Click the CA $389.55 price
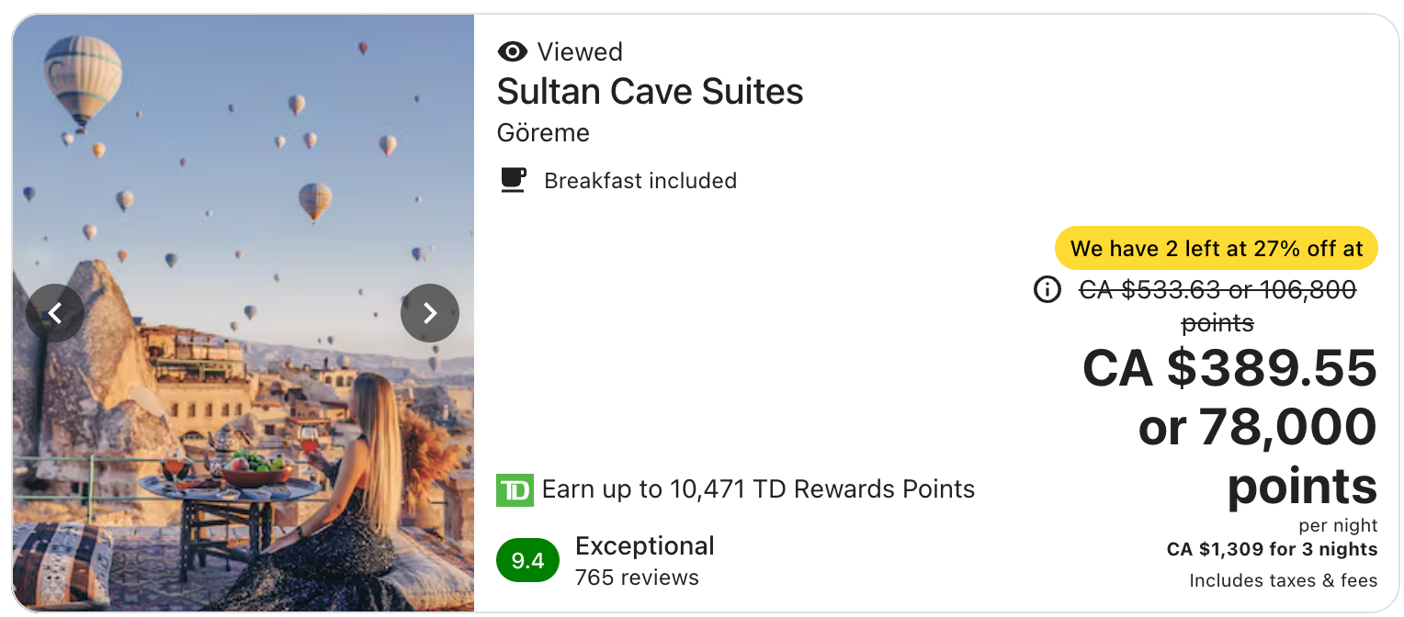Viewport: 1404px width, 617px height. (x=1229, y=369)
